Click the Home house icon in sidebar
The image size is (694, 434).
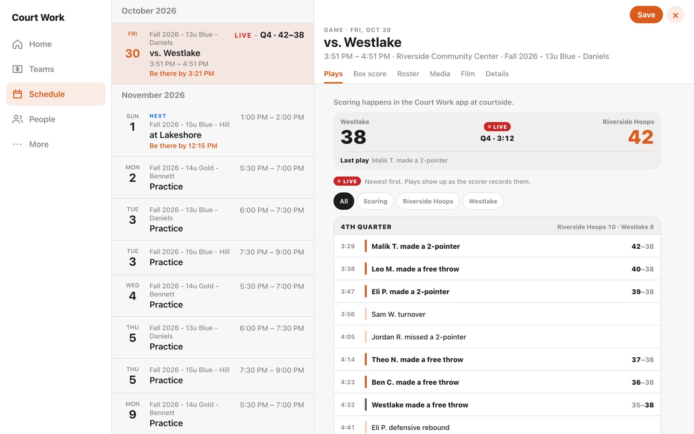(17, 44)
